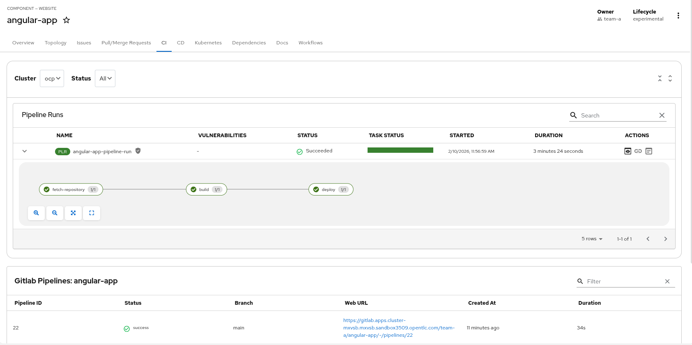
Task: Open the Workflows tab
Action: 310,43
